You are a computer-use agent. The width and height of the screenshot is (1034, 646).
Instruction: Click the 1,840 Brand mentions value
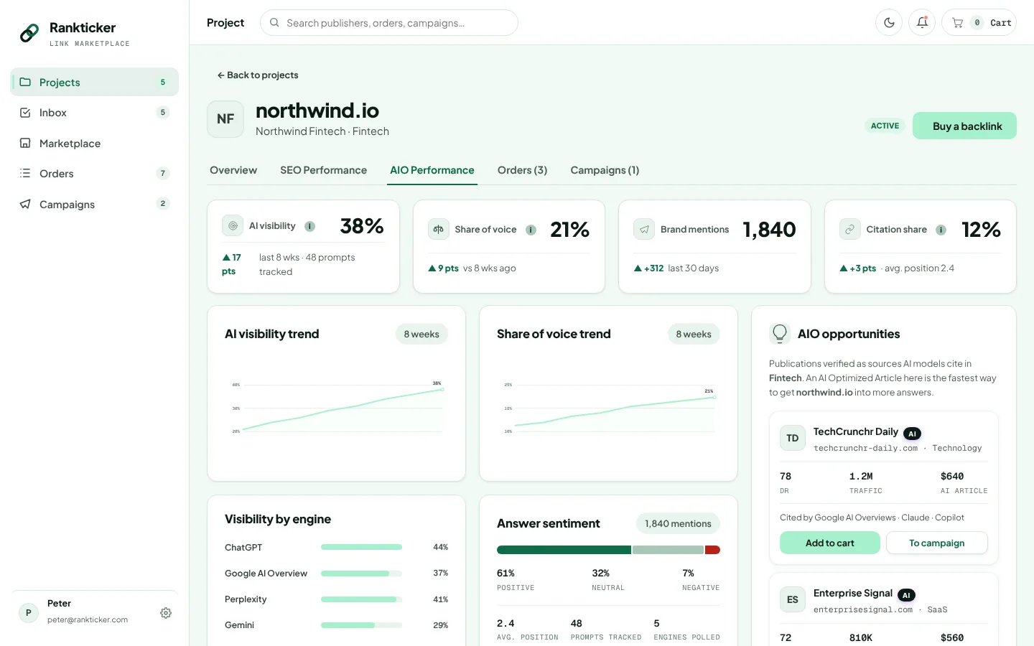769,230
